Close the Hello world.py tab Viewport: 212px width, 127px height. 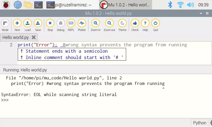[x=34, y=37]
